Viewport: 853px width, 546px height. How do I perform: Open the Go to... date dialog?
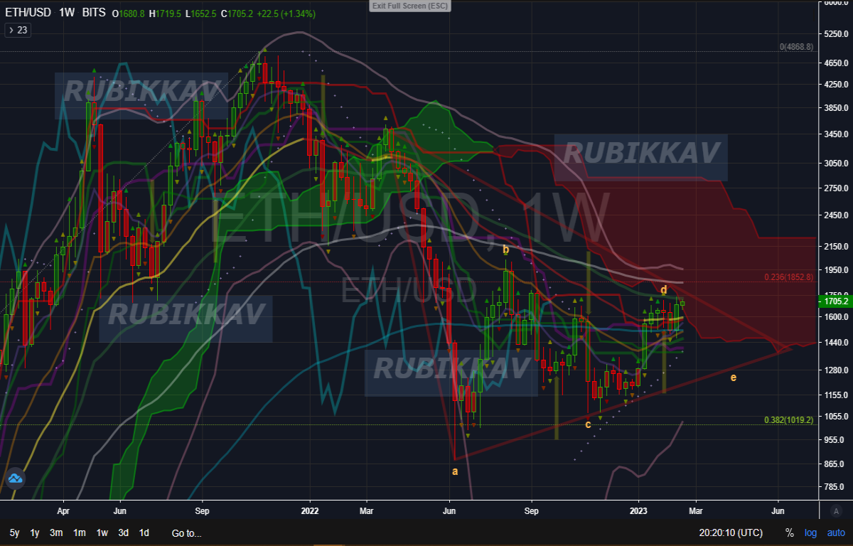coord(186,533)
